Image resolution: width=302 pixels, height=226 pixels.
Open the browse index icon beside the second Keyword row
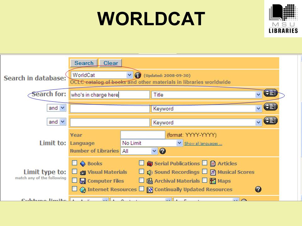coord(271,121)
